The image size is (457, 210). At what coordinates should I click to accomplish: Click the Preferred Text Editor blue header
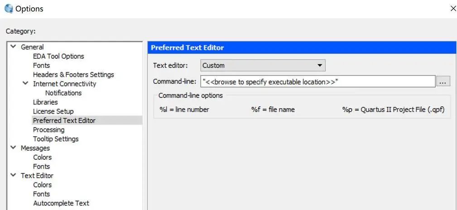(302, 48)
